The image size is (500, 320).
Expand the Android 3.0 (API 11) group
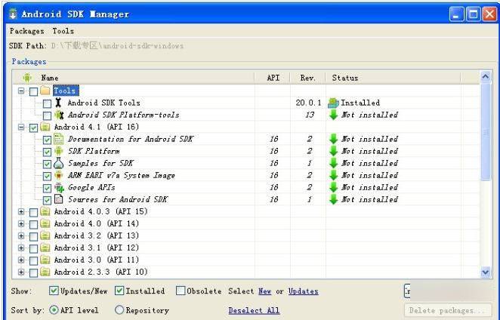click(21, 260)
